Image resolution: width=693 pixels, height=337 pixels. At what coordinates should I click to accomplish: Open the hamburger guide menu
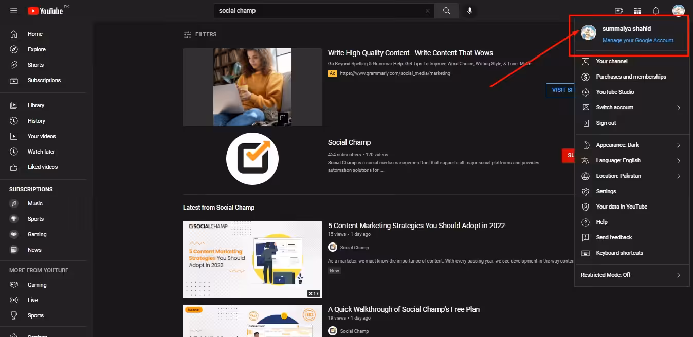point(14,11)
